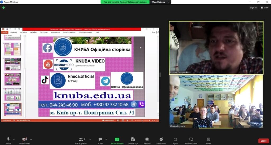Click the knuba.edu.ua website text

(93, 96)
